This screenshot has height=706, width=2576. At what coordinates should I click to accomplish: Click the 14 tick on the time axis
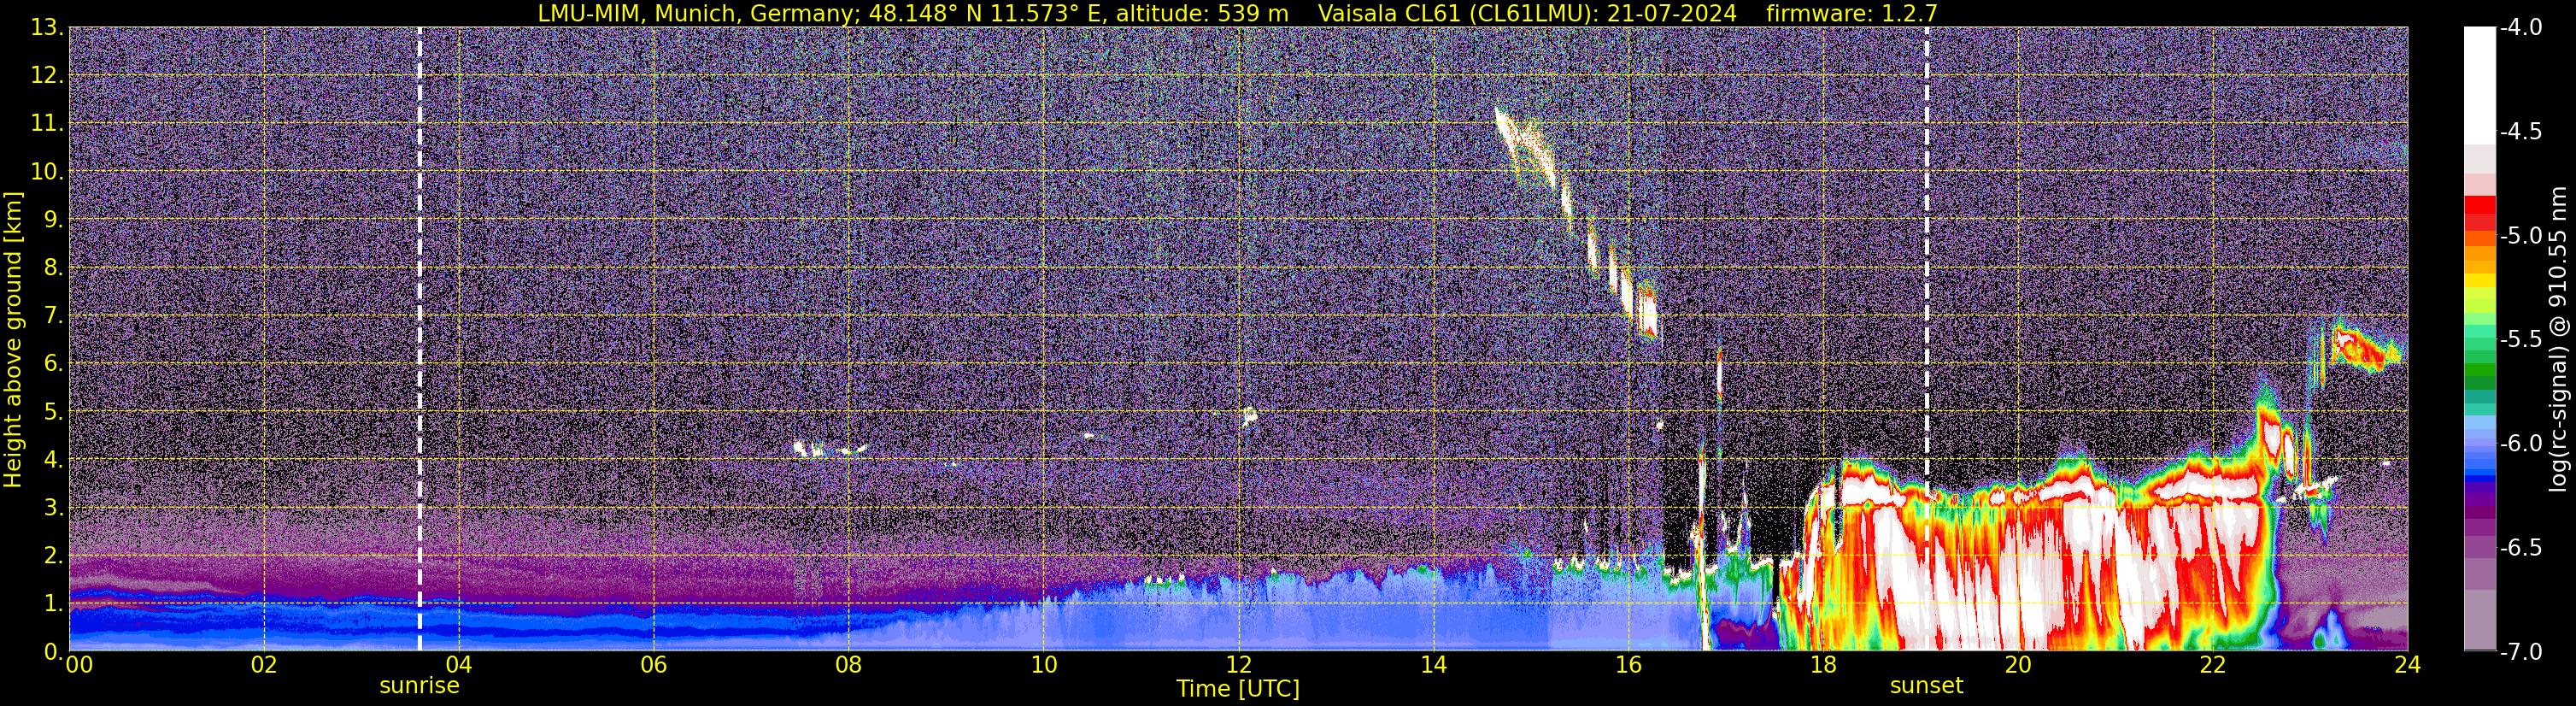tap(1433, 665)
